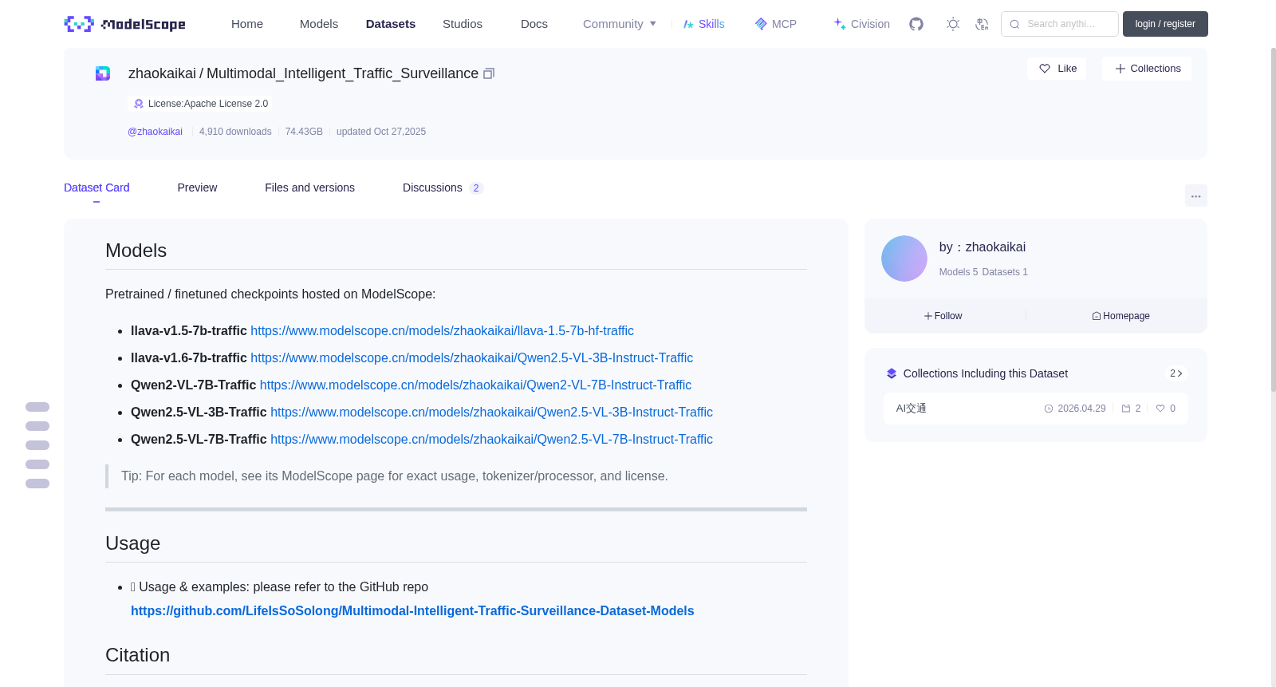Open the Discussions tab
This screenshot has height=687, width=1276.
click(x=443, y=188)
